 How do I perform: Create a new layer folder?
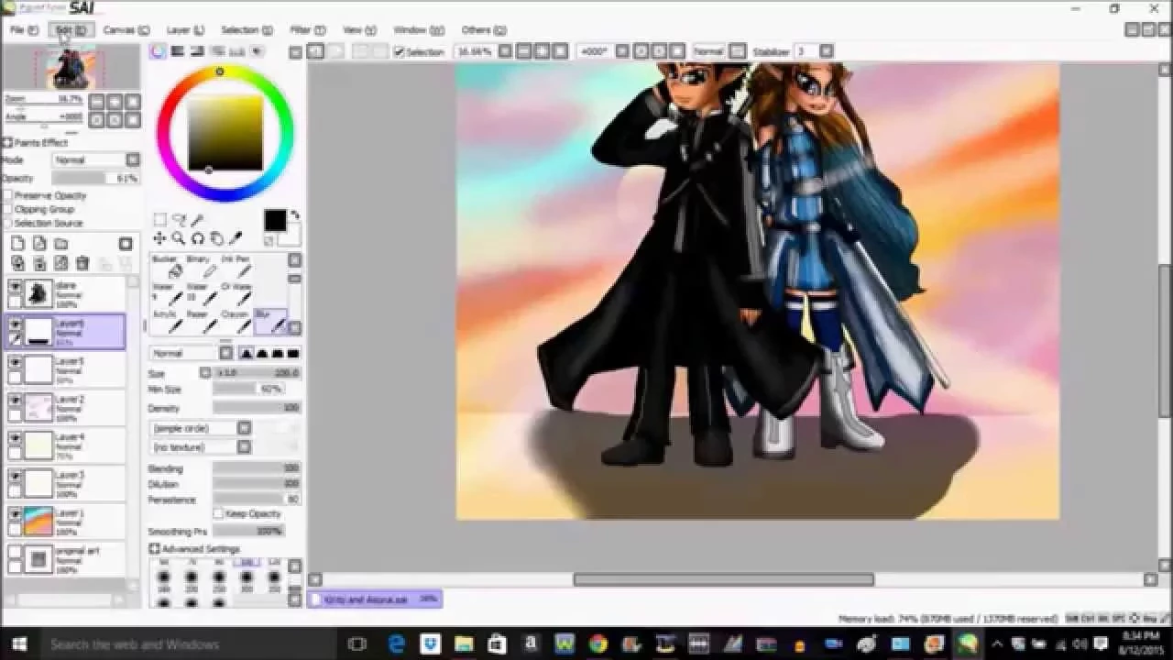[61, 244]
